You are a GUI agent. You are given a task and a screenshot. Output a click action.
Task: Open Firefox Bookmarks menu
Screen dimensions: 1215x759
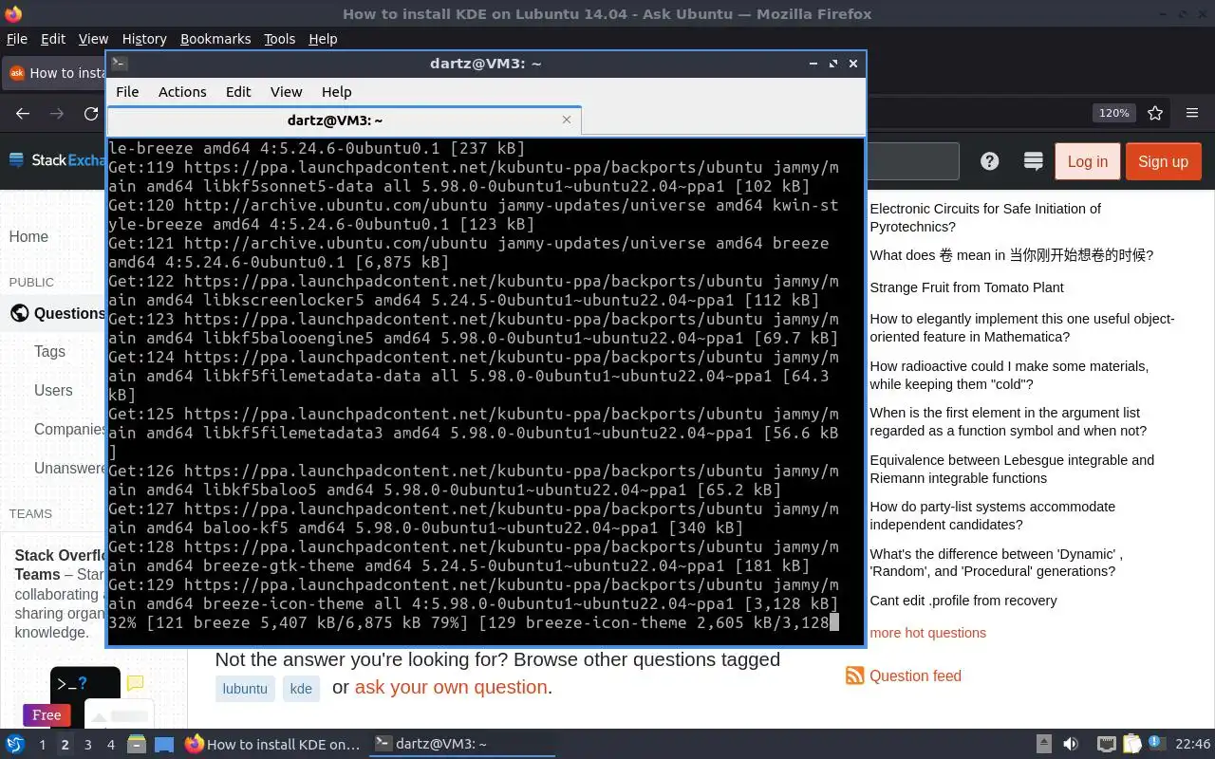pyautogui.click(x=215, y=39)
